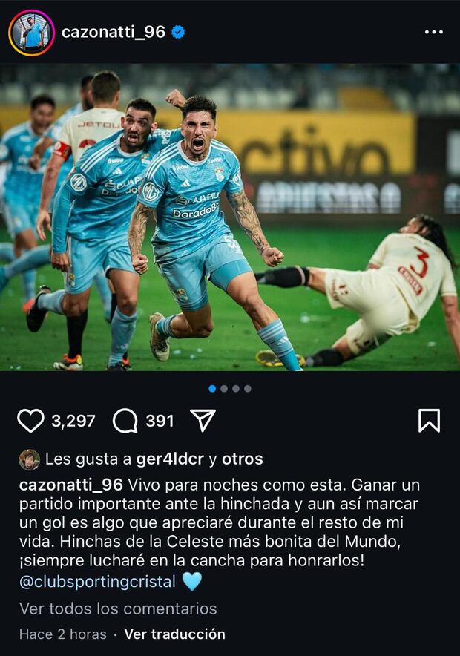Image resolution: width=460 pixels, height=656 pixels.
Task: Save post using the bookmark icon
Action: (429, 421)
